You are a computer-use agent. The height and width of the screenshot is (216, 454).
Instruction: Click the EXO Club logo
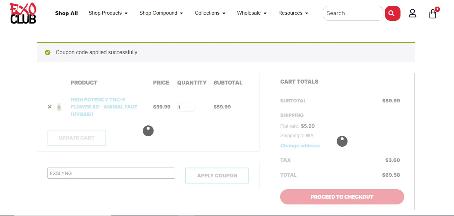(23, 13)
